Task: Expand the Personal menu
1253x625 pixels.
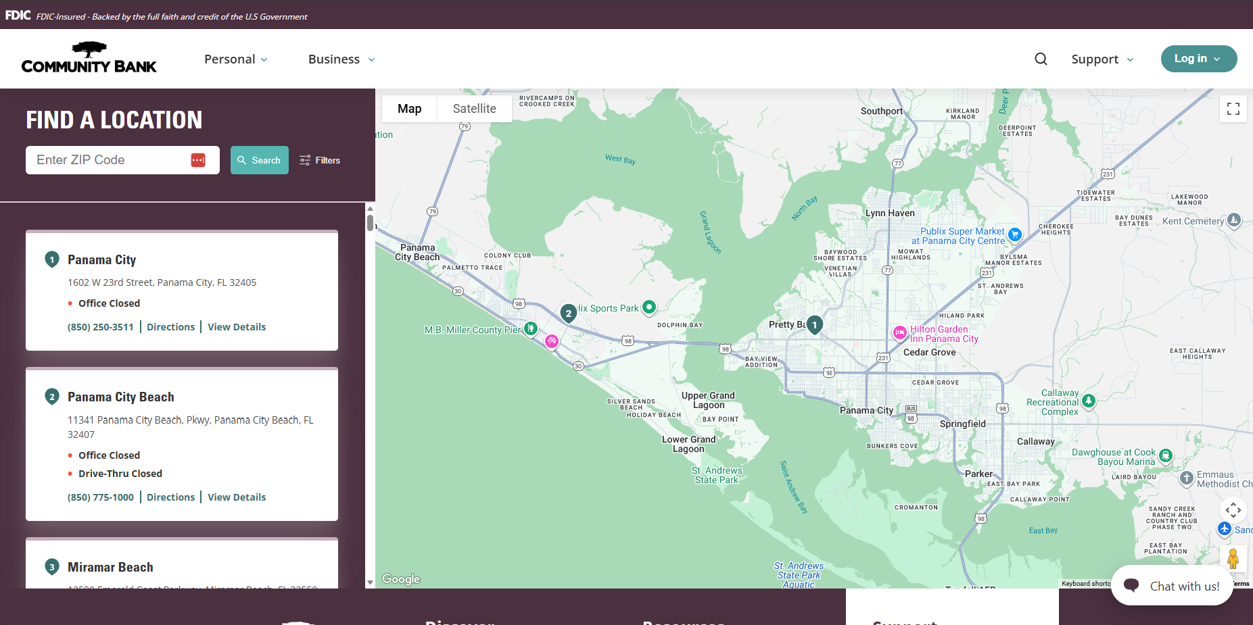Action: click(x=235, y=59)
